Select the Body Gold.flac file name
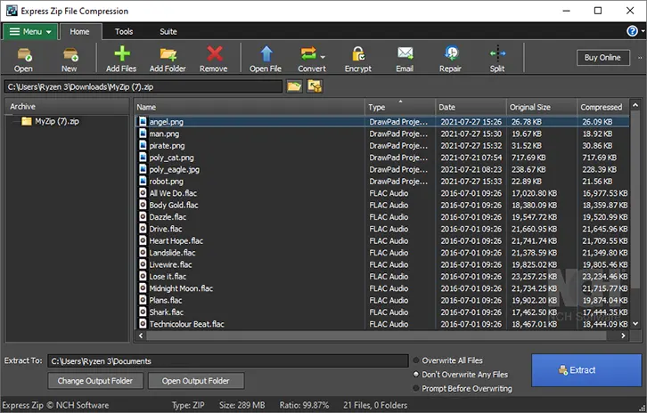Viewport: 647px width, 413px height. click(174, 205)
